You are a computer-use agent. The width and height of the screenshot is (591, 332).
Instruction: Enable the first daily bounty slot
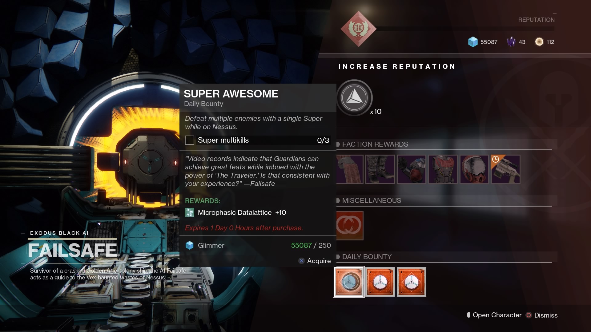tap(349, 281)
